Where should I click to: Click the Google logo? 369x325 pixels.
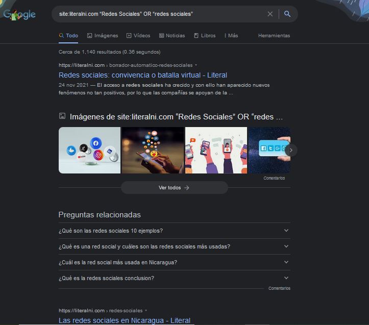coord(19,14)
